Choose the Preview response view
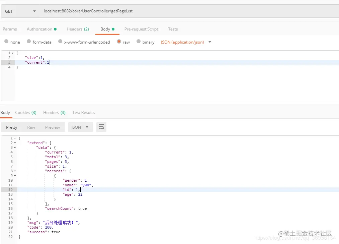 [x=52, y=127]
